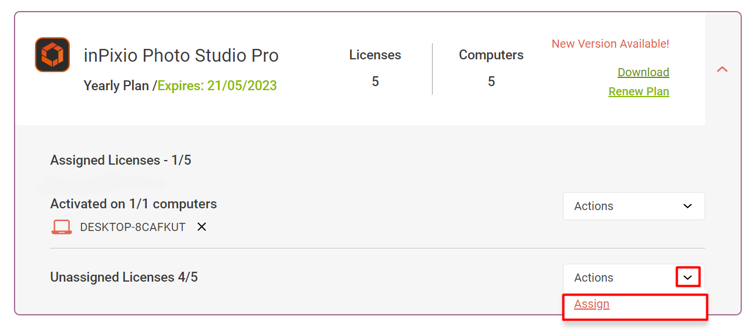Viewport: 754px width, 334px height.
Task: Click the Yearly Plan text
Action: [x=117, y=86]
